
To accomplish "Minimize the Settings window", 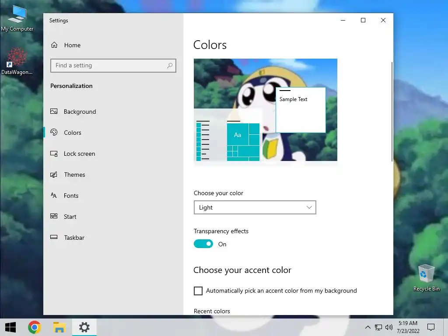I will pos(343,20).
